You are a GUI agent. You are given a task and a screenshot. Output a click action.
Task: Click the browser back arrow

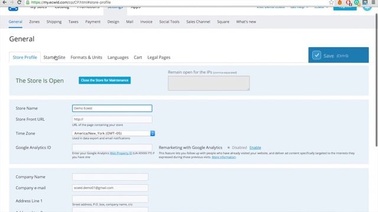[4, 2]
